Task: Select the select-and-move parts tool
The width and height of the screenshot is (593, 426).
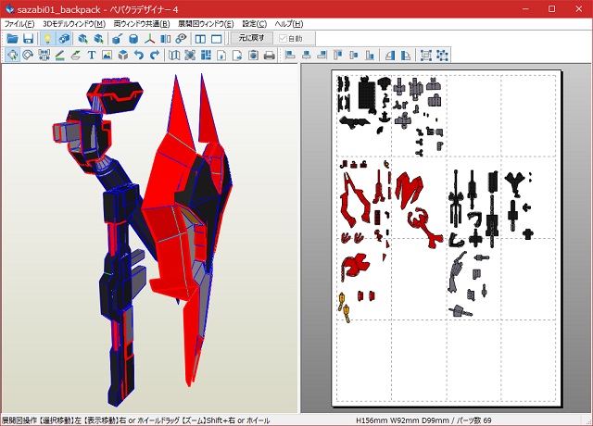Action: coord(12,56)
